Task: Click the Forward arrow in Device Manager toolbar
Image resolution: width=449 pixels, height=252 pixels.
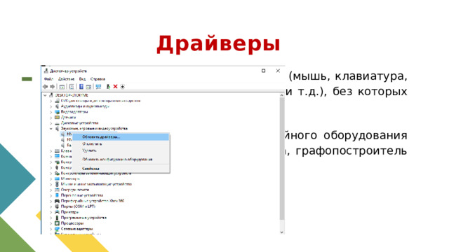Action: (53, 87)
